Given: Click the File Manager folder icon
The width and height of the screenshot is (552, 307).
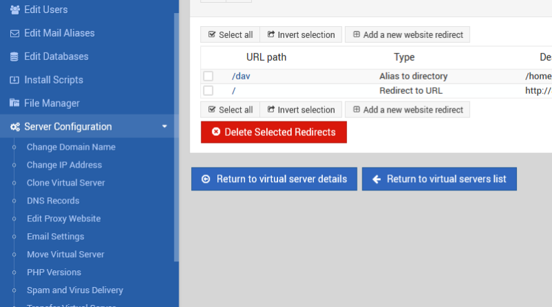Looking at the screenshot, I should coord(14,103).
